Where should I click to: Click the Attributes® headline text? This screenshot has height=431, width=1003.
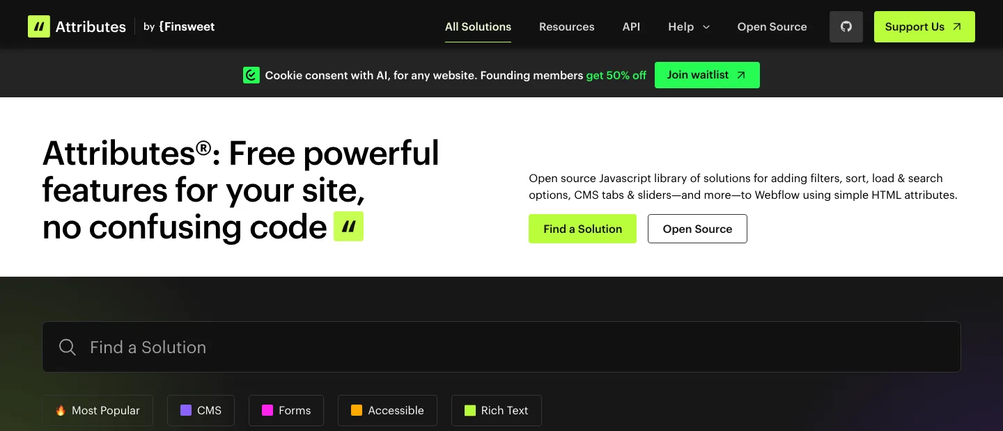click(x=241, y=190)
